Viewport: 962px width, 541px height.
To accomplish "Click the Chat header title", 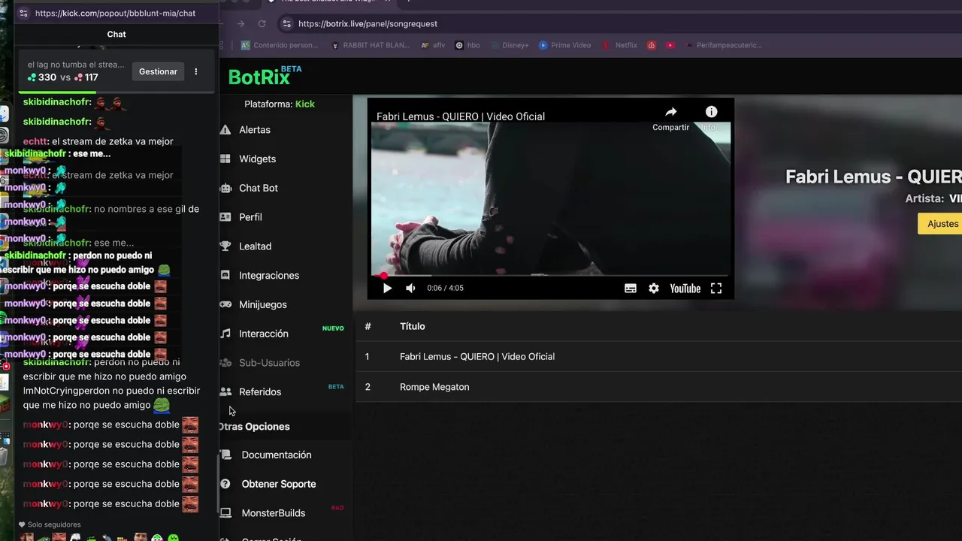I will (116, 35).
